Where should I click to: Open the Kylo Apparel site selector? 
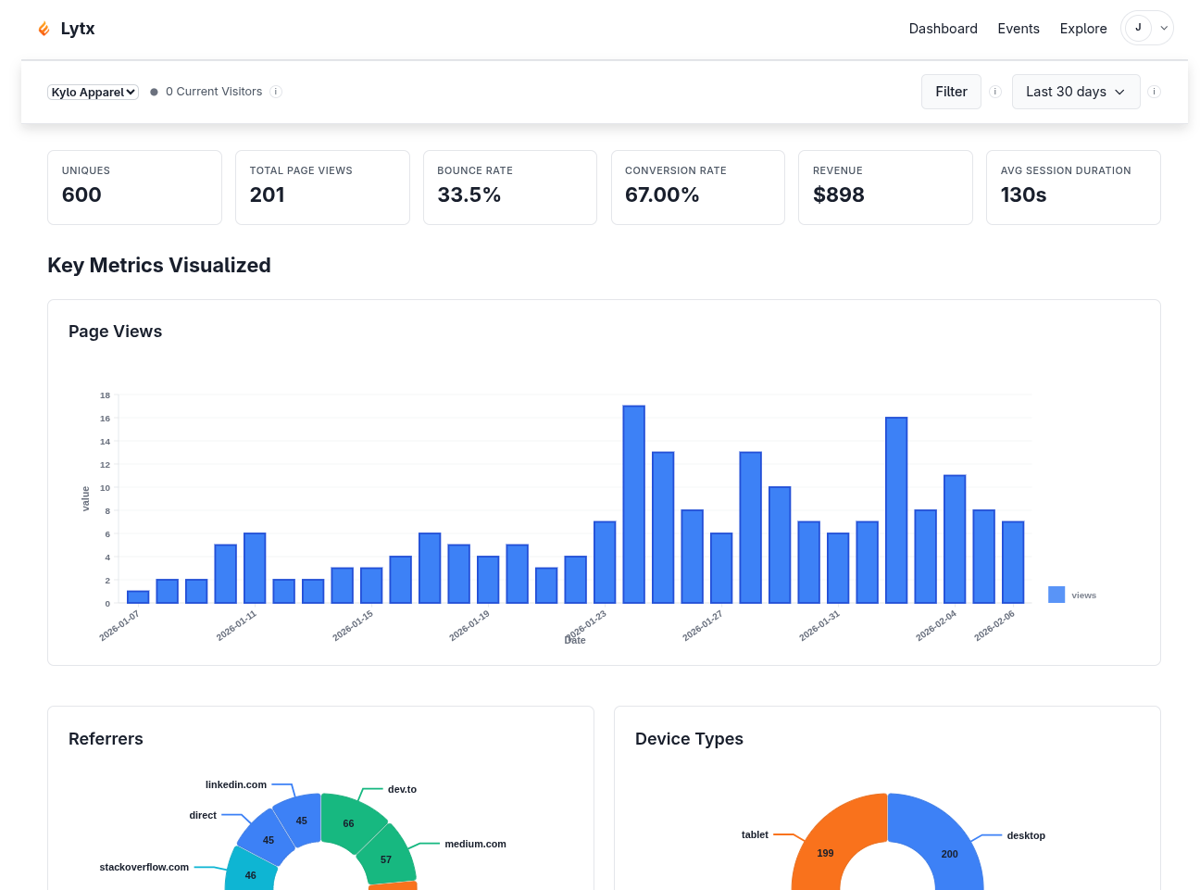[x=93, y=92]
